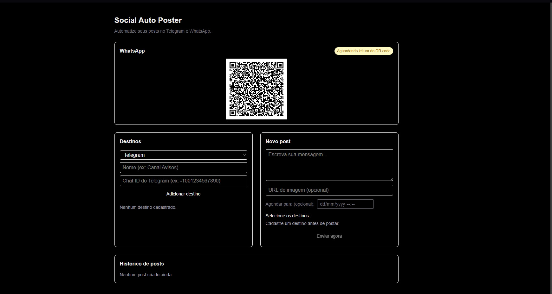The image size is (552, 294).
Task: Grab the message textarea resize handle
Action: tap(391, 179)
